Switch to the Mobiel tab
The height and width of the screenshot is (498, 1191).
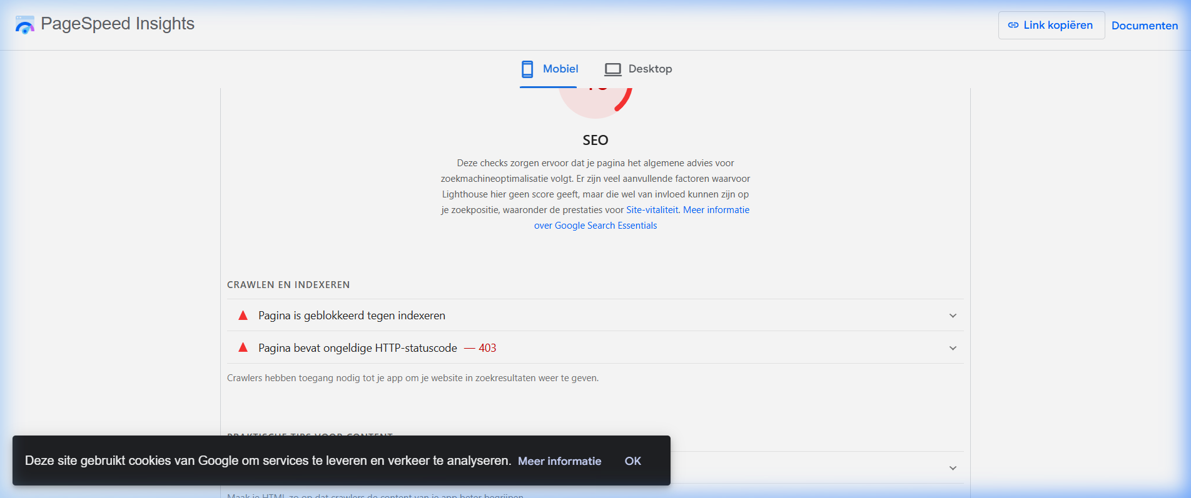(x=549, y=69)
